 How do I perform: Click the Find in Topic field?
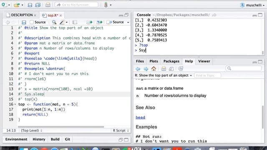coord(208,75)
